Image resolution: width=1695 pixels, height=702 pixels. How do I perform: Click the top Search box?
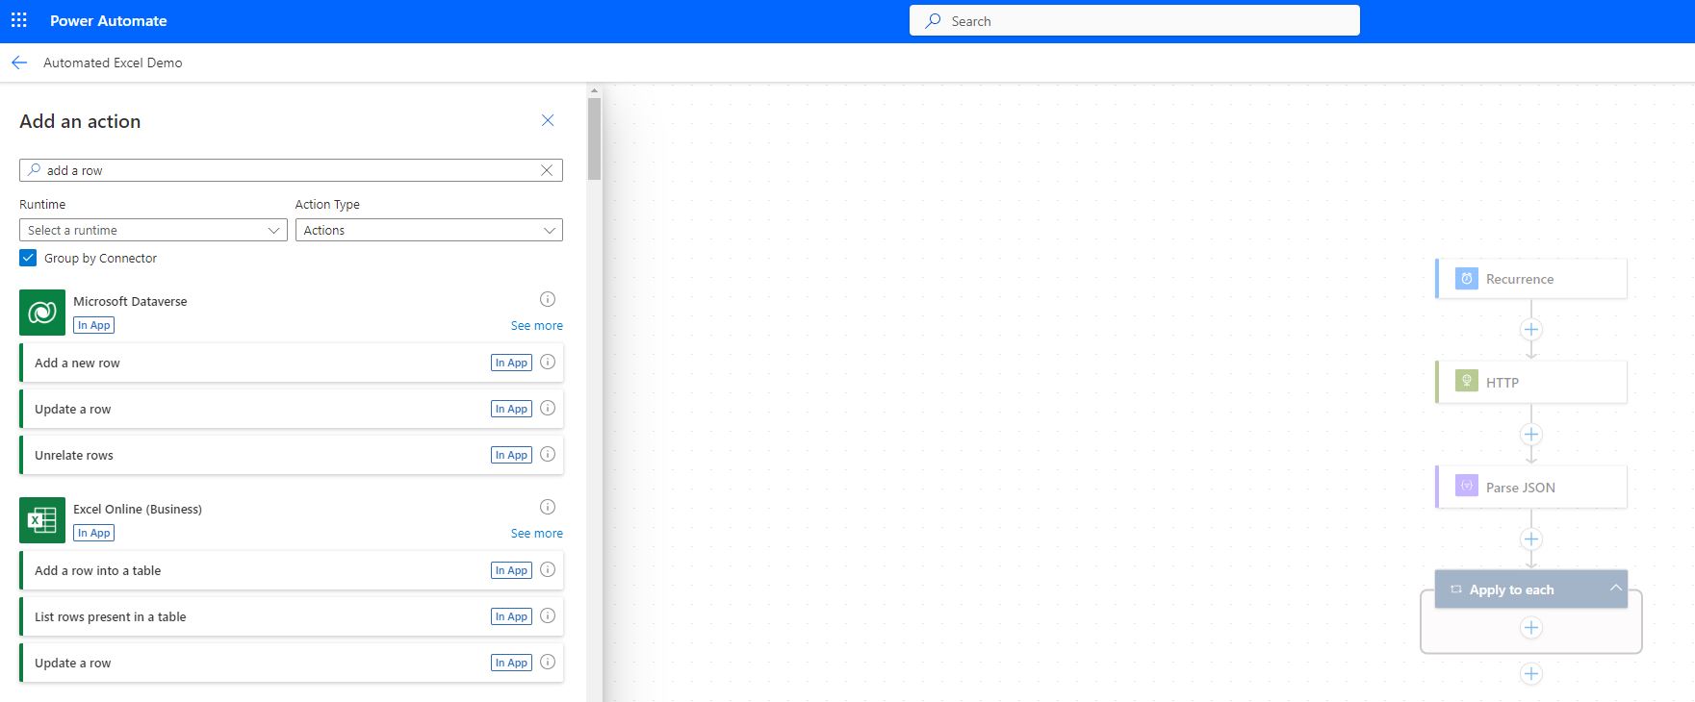click(1135, 20)
